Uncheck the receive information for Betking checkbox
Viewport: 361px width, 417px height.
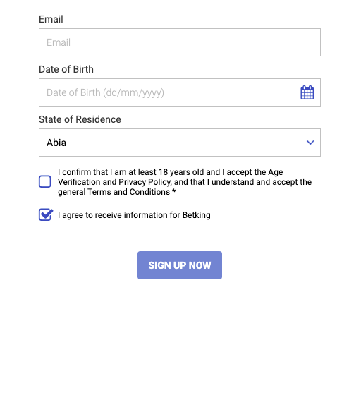(45, 214)
